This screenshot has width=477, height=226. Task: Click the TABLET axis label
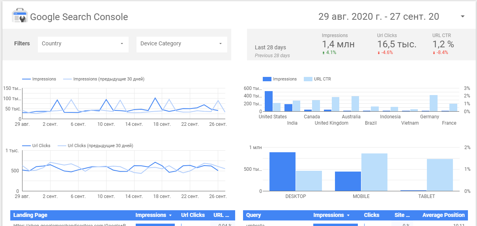426,196
